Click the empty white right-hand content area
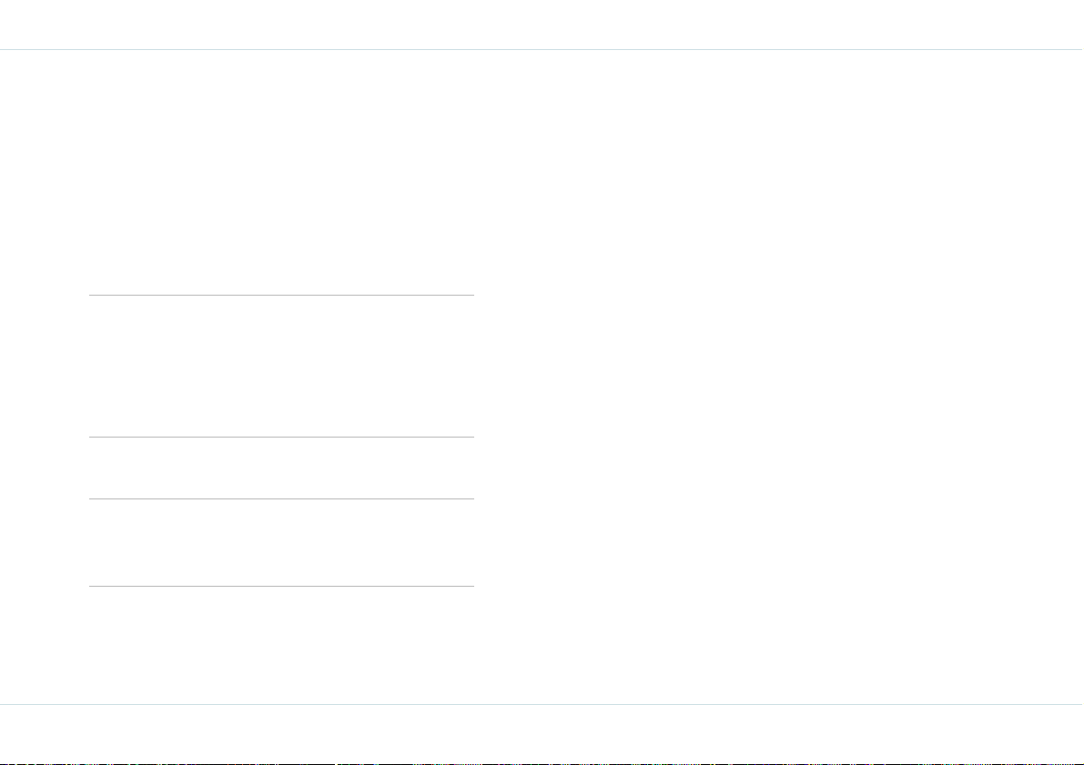 779,377
